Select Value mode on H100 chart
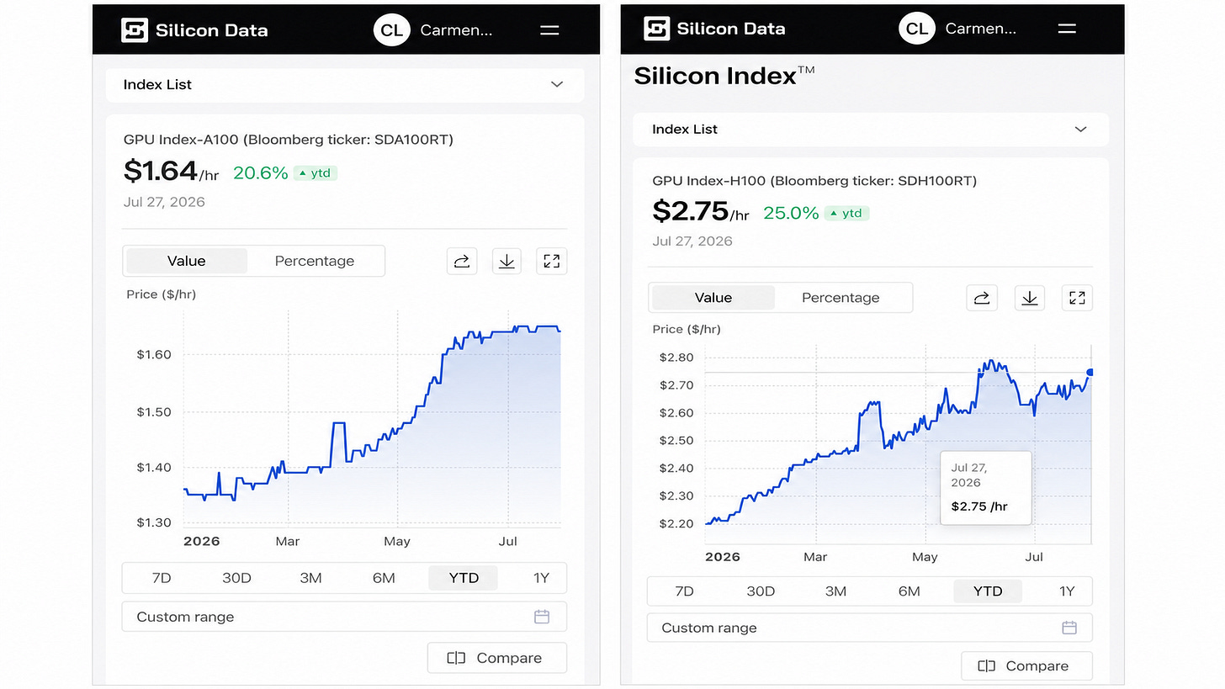This screenshot has width=1225, height=689. pyautogui.click(x=713, y=297)
